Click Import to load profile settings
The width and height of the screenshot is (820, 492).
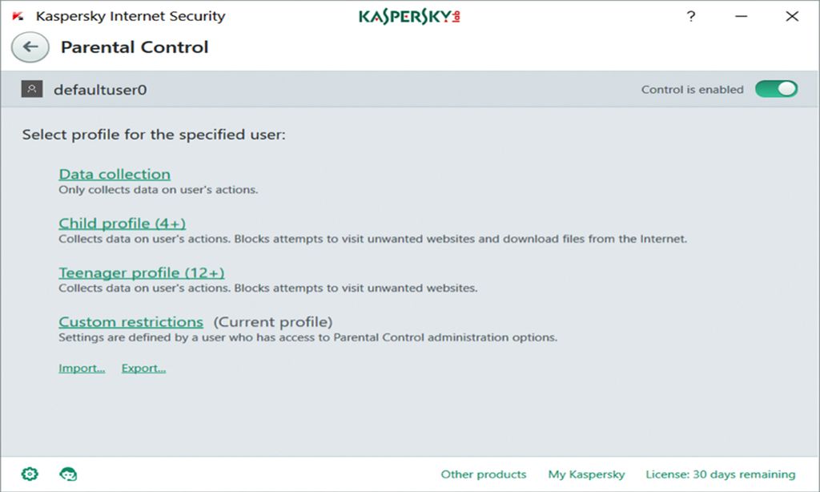81,368
